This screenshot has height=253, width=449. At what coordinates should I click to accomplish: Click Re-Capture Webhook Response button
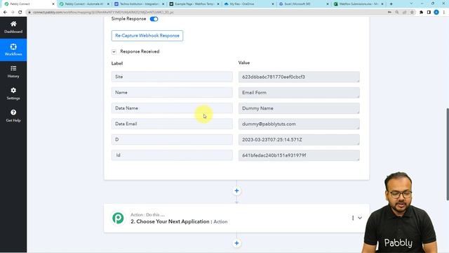(147, 36)
